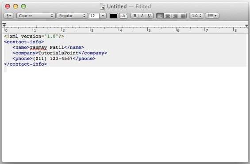Click the closing </company> tag
This screenshot has width=250, height=164.
93,53
